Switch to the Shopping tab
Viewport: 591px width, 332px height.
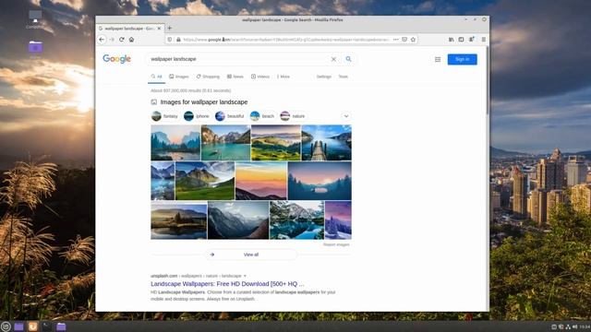tap(208, 77)
